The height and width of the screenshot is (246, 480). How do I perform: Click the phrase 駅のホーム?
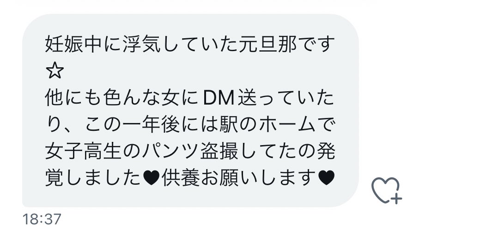[268, 125]
